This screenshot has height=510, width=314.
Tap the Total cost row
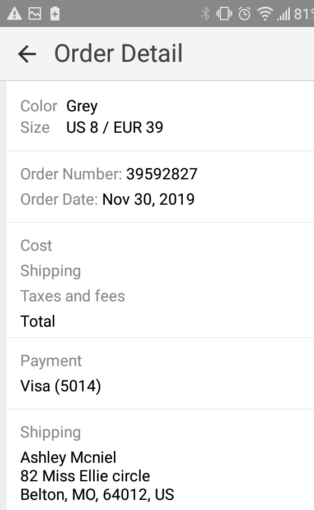(x=160, y=322)
